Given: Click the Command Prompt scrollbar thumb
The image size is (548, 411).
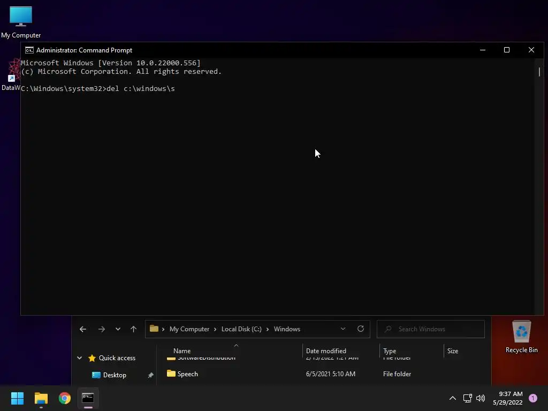Looking at the screenshot, I should [x=539, y=72].
